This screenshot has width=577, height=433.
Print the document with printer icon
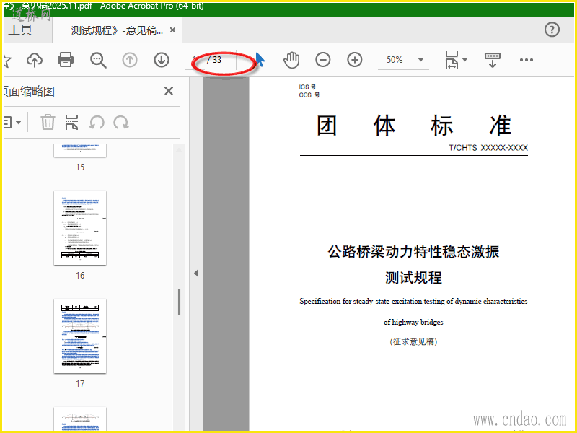click(x=66, y=60)
